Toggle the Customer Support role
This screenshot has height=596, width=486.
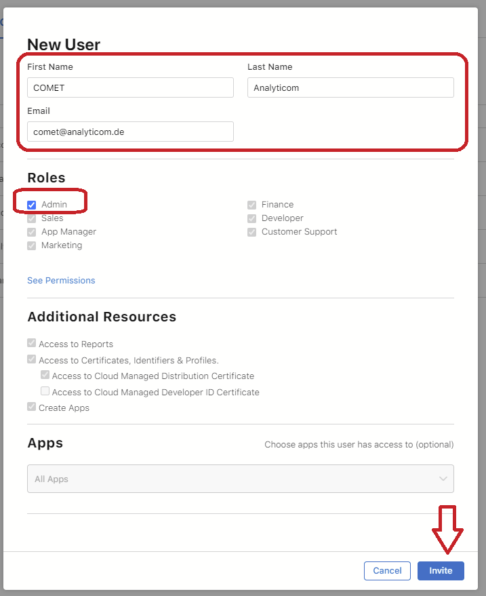(x=252, y=232)
